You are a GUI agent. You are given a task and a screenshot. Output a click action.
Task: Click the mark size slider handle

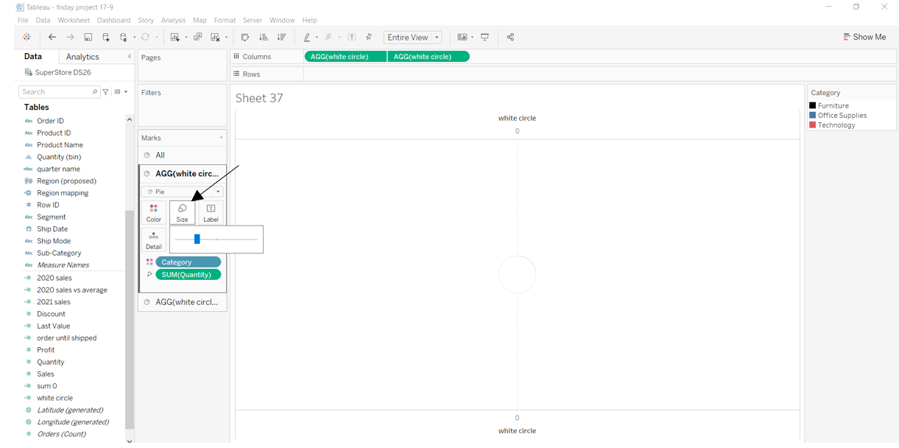[197, 239]
